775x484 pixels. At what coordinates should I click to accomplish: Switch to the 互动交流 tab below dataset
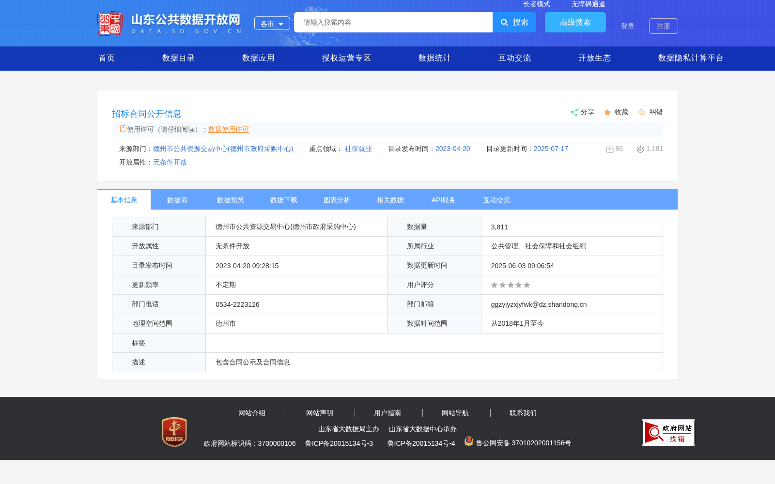tap(497, 200)
